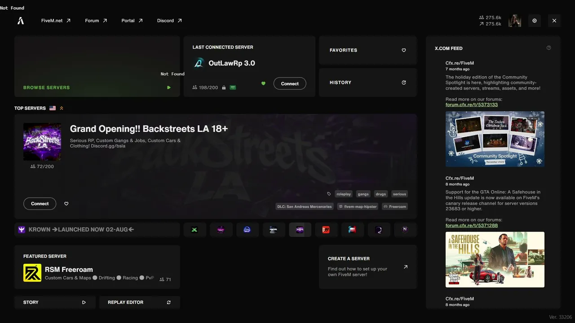The image size is (575, 323).
Task: Open the Safehouse in the Hills image
Action: (495, 260)
